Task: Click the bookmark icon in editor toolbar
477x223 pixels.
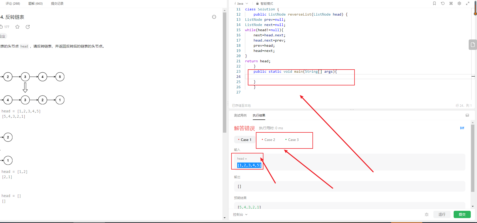Action: tap(434, 3)
